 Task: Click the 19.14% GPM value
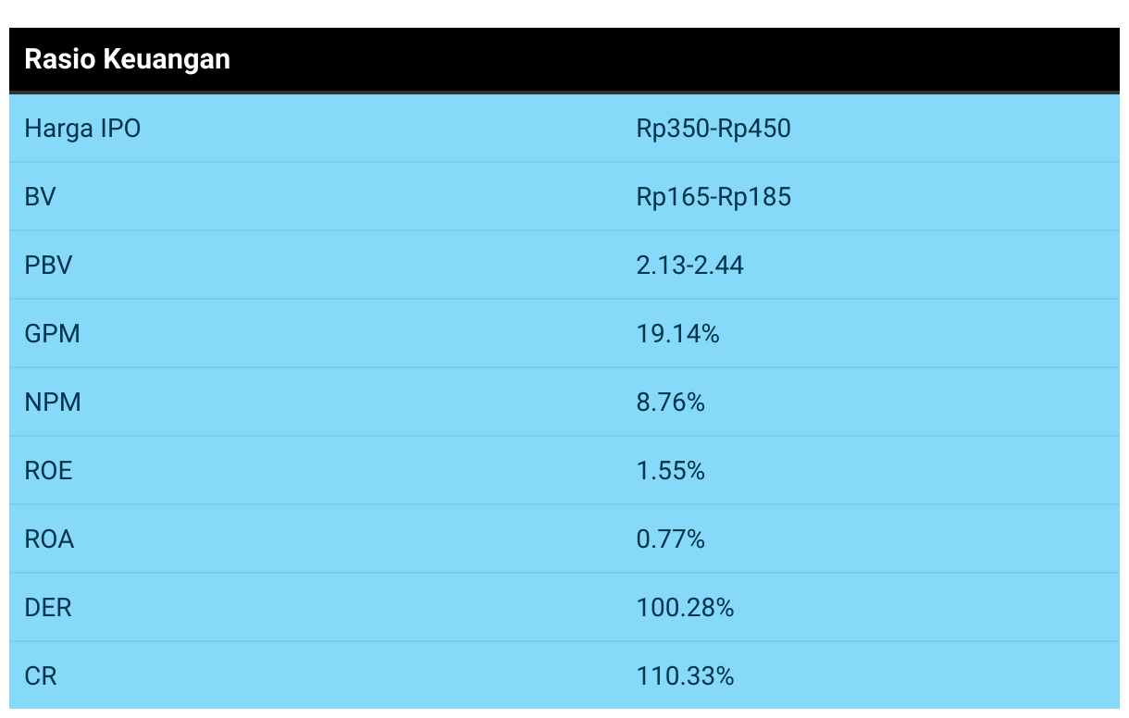(x=677, y=334)
